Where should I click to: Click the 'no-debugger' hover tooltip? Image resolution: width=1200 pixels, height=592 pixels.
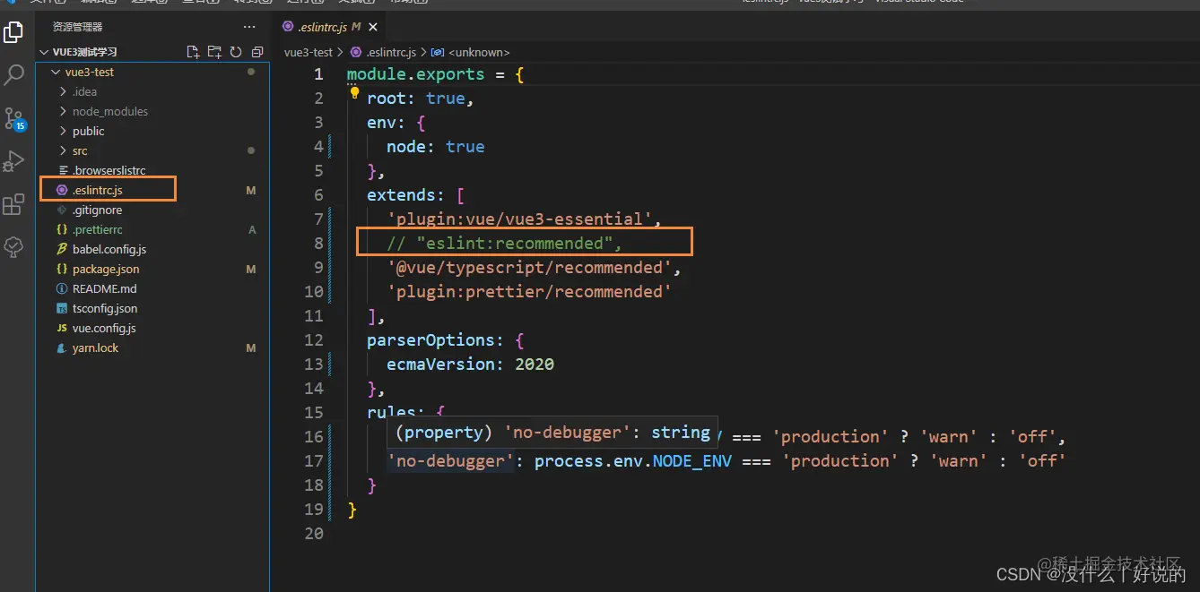pyautogui.click(x=552, y=433)
